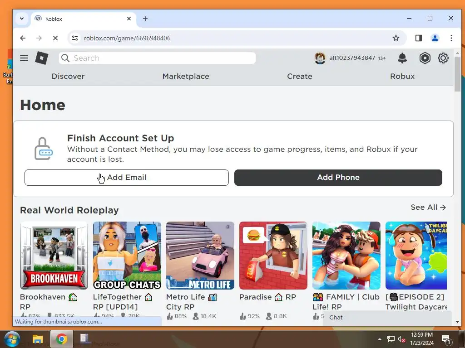Open Paradise RP game thumbnail
The image size is (465, 348).
273,256
